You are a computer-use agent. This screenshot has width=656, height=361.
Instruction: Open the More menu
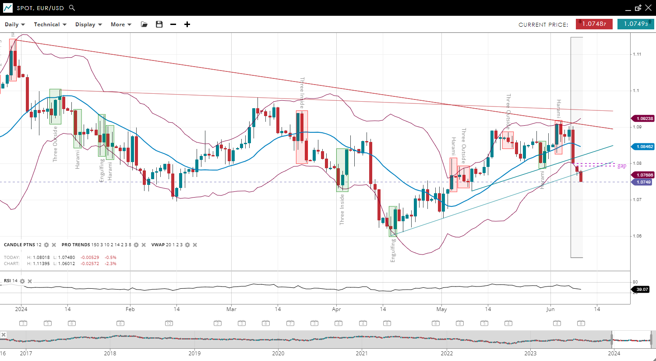pos(121,25)
